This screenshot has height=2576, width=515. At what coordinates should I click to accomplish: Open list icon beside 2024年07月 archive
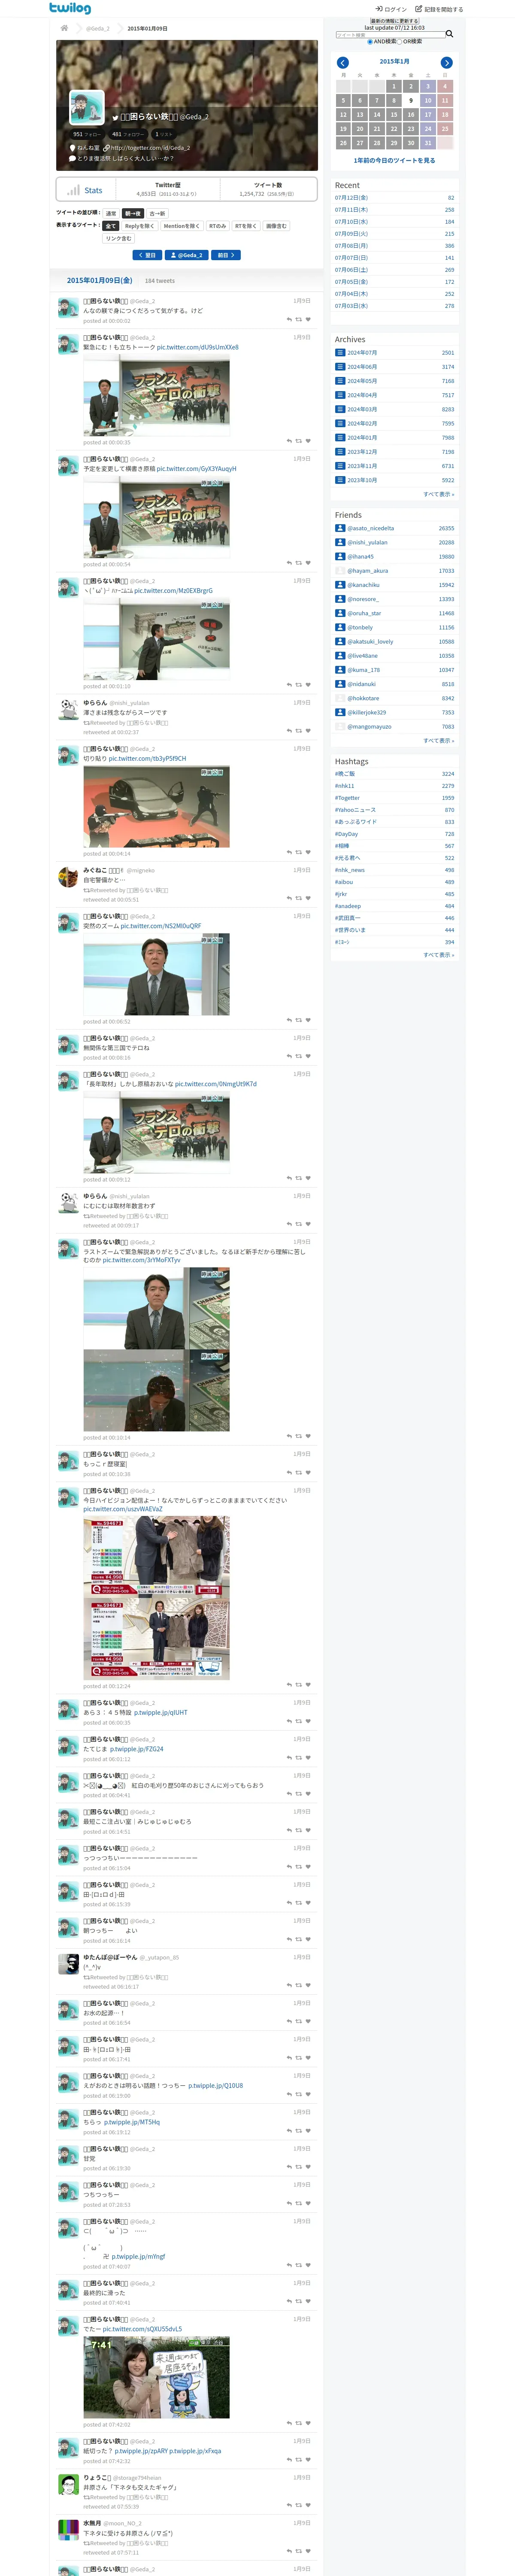point(340,353)
